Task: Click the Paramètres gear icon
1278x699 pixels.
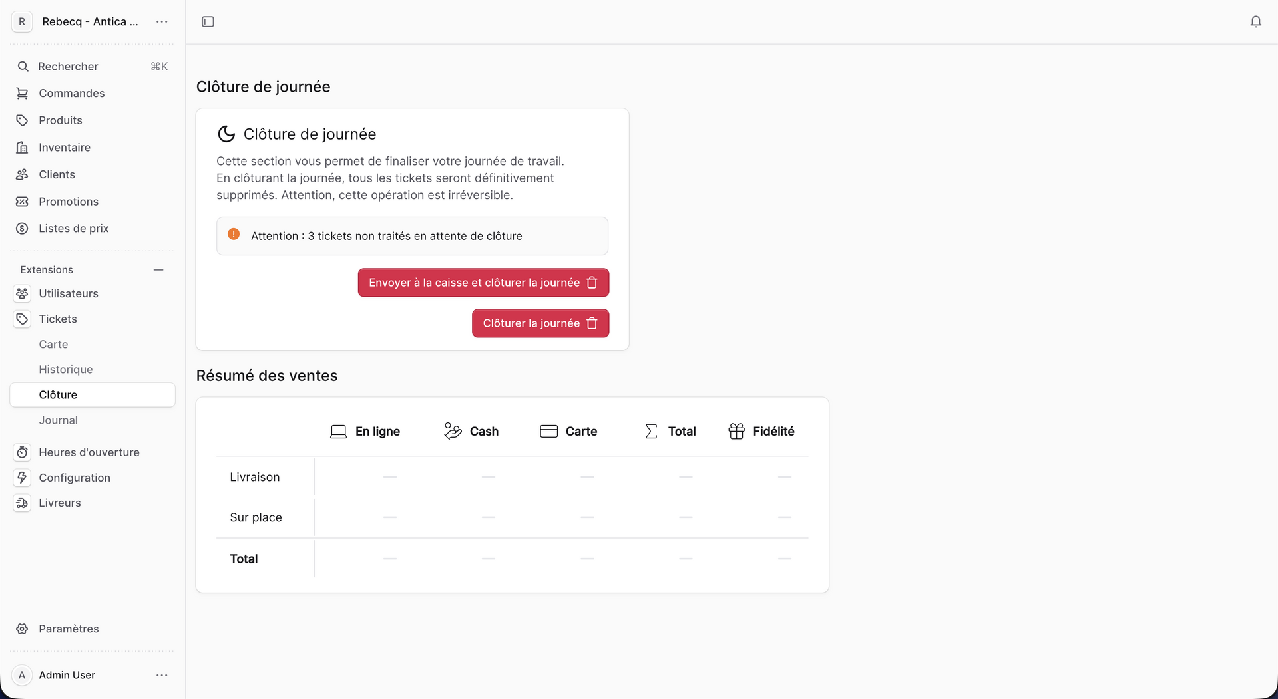Action: tap(22, 629)
